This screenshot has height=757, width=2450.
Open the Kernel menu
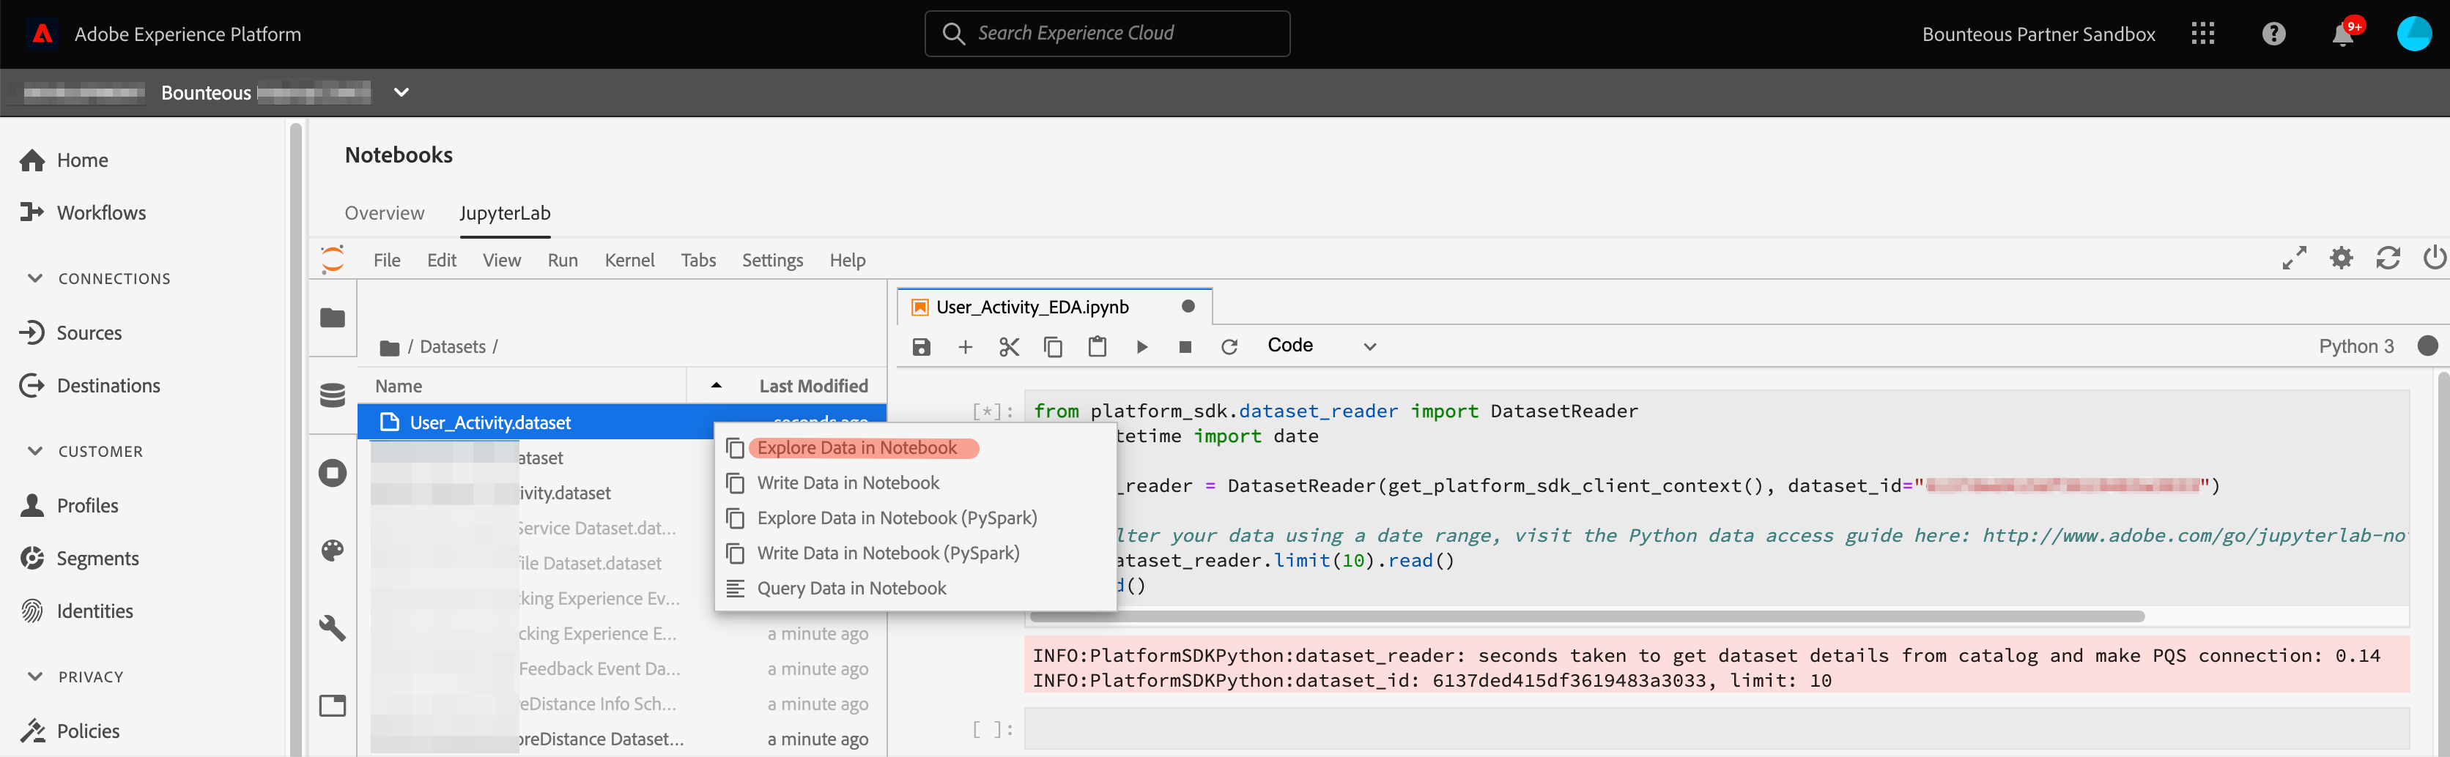click(629, 260)
